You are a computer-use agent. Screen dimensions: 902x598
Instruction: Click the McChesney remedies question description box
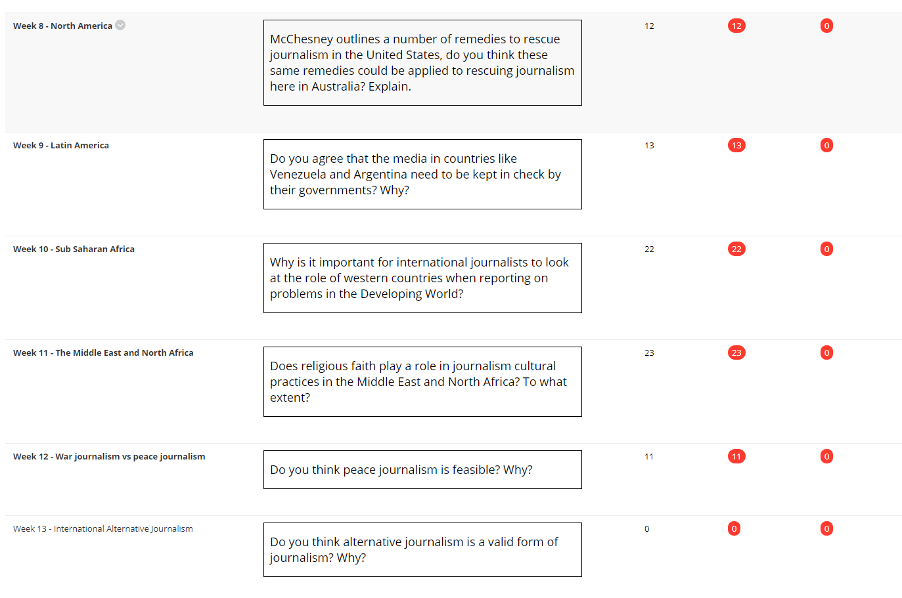point(422,62)
